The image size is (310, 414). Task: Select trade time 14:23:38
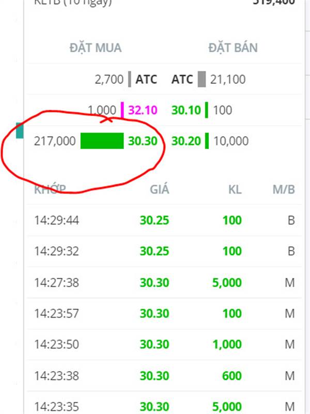[x=56, y=376]
